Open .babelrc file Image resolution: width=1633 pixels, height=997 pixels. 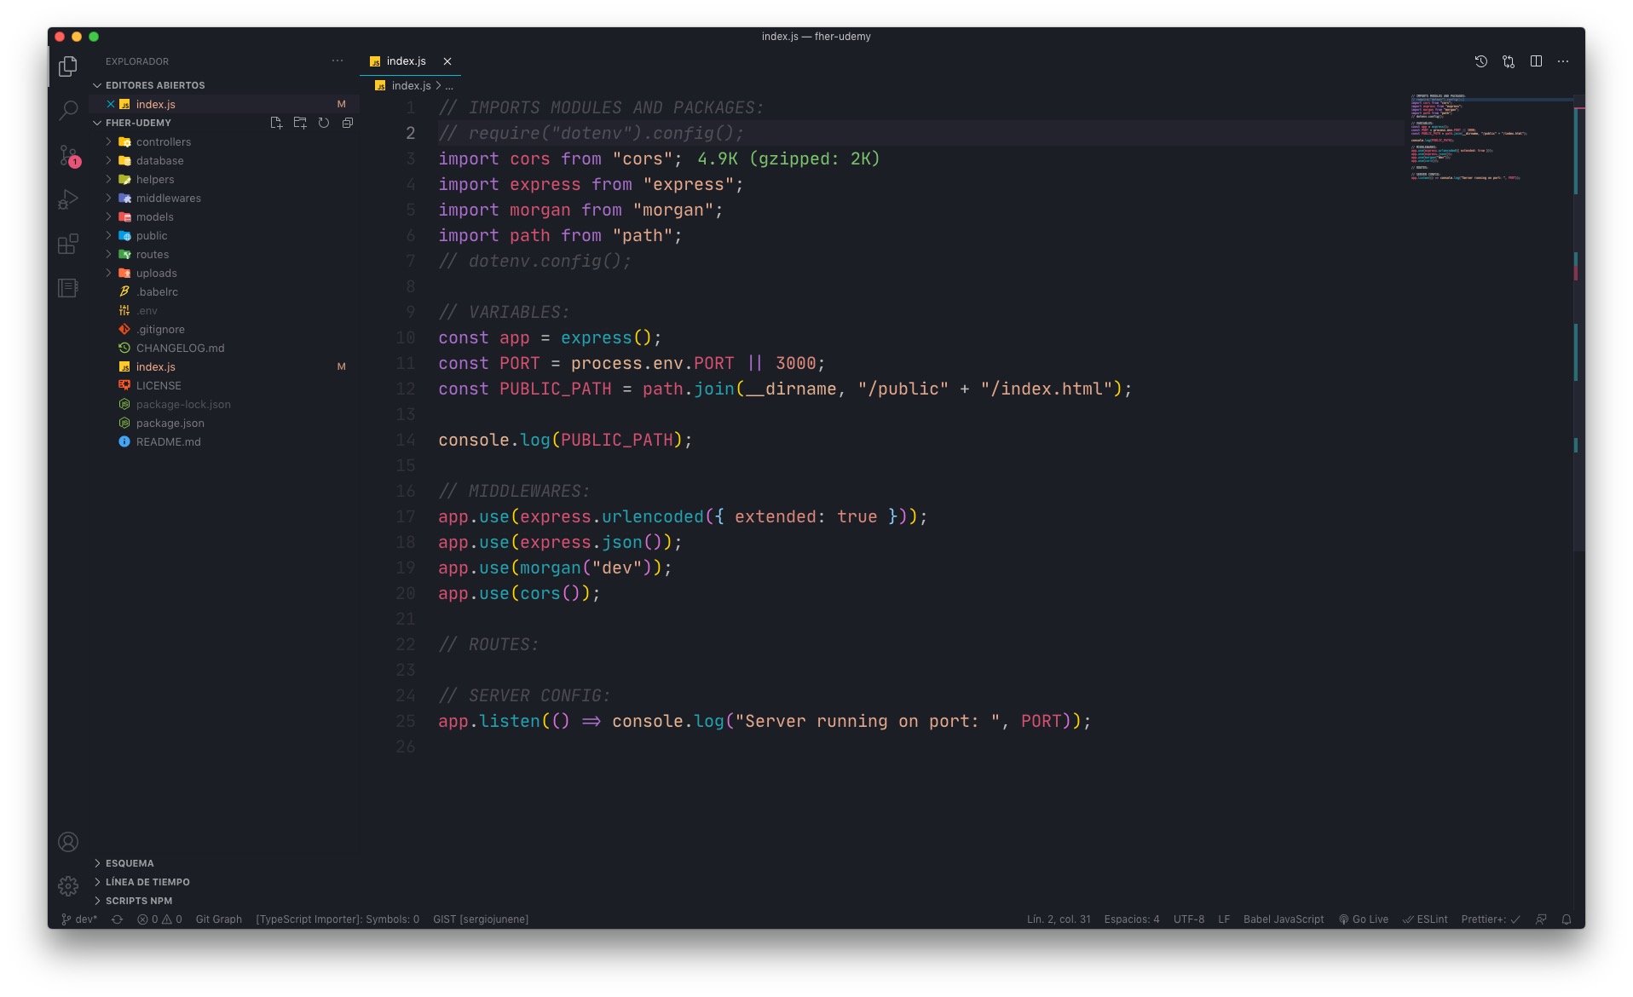225,292
